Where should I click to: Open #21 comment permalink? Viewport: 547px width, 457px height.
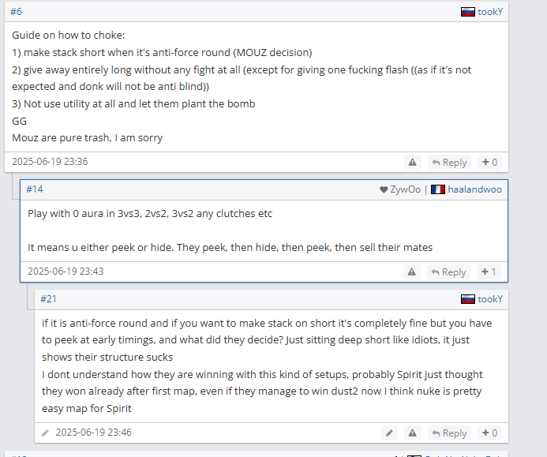pos(48,299)
